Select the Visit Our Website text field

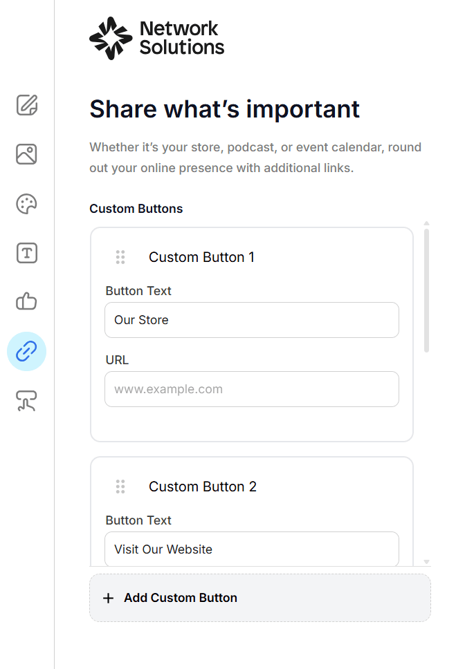251,549
